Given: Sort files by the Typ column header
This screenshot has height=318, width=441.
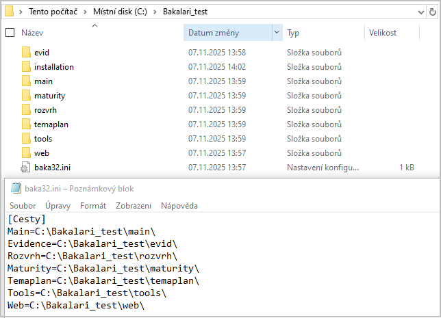Looking at the screenshot, I should coord(293,33).
